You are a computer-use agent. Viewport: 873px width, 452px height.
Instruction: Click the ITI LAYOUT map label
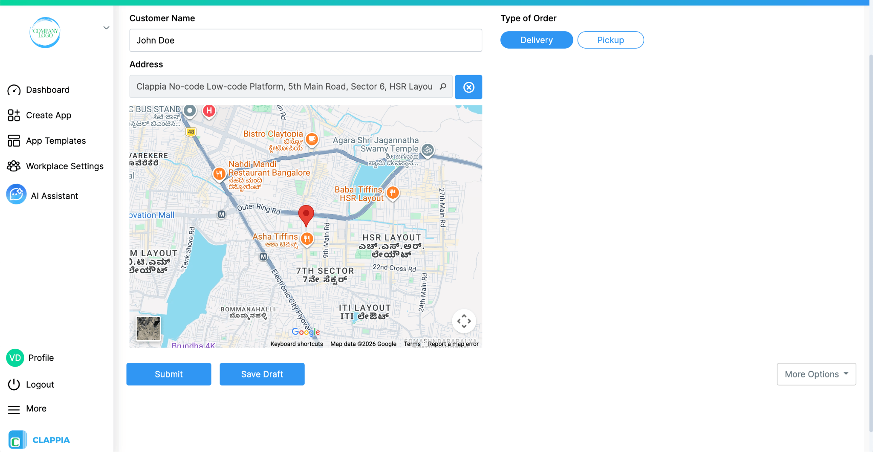pyautogui.click(x=365, y=308)
